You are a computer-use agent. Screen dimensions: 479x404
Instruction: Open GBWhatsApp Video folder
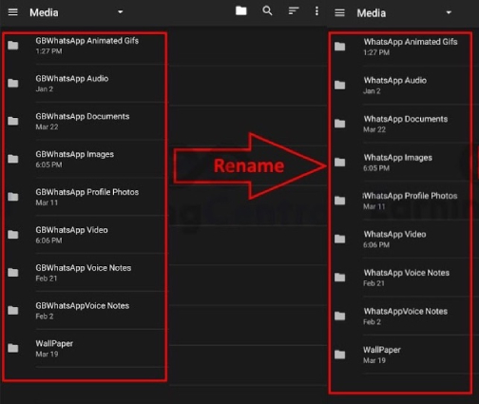pos(85,235)
